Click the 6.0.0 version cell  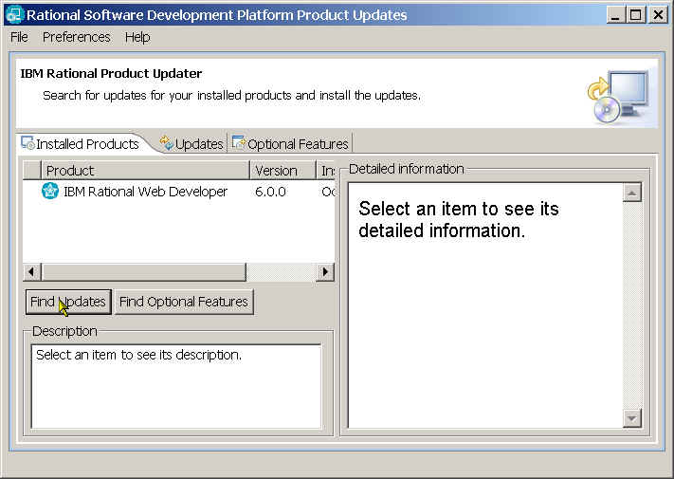[x=270, y=192]
